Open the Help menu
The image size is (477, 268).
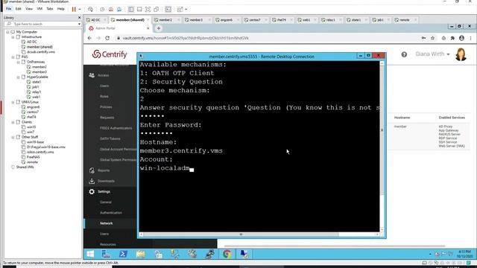pos(61,9)
